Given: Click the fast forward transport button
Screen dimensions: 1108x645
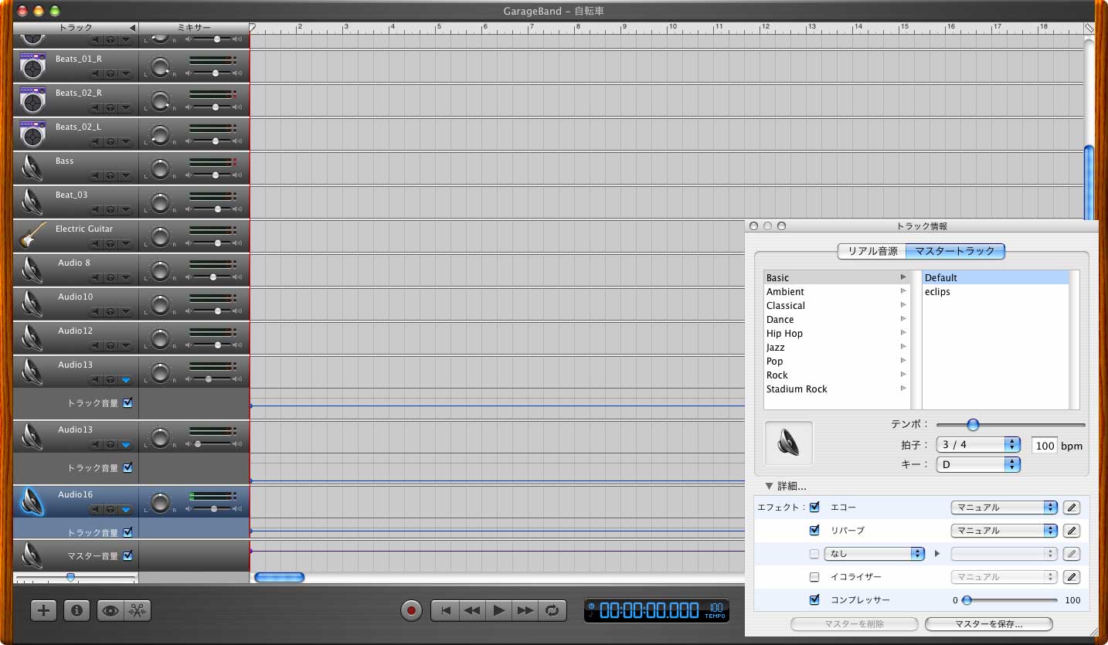Looking at the screenshot, I should 525,610.
